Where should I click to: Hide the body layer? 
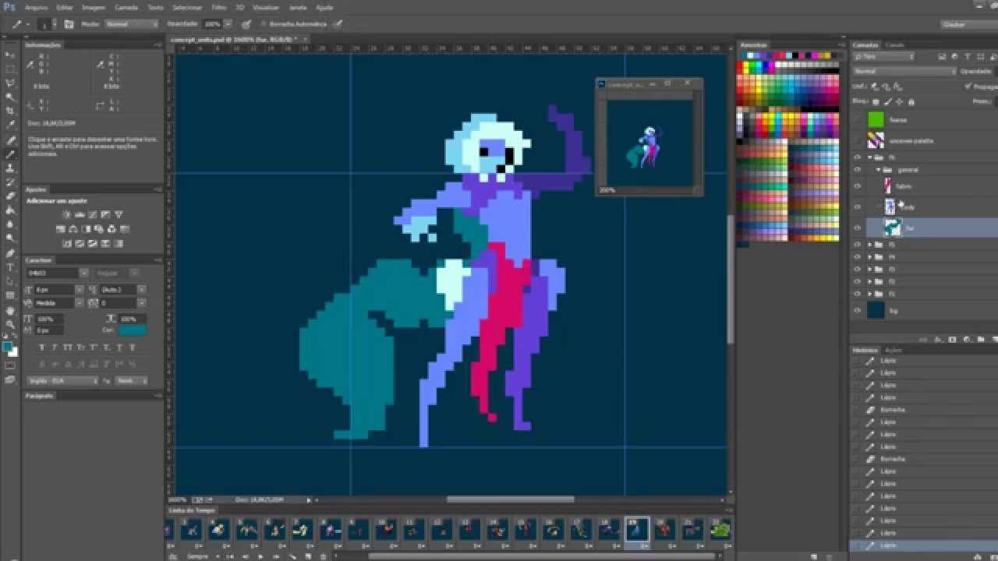(858, 206)
